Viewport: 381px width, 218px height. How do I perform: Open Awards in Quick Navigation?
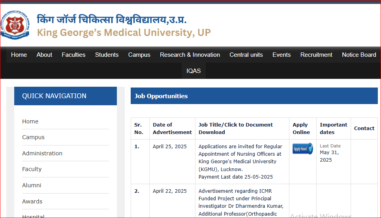(x=32, y=201)
